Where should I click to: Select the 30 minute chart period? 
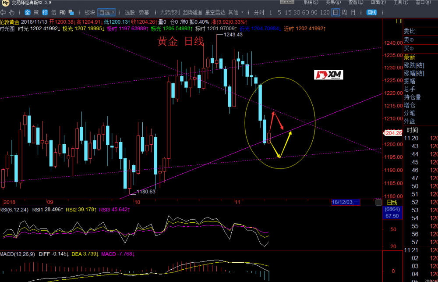tap(297, 12)
